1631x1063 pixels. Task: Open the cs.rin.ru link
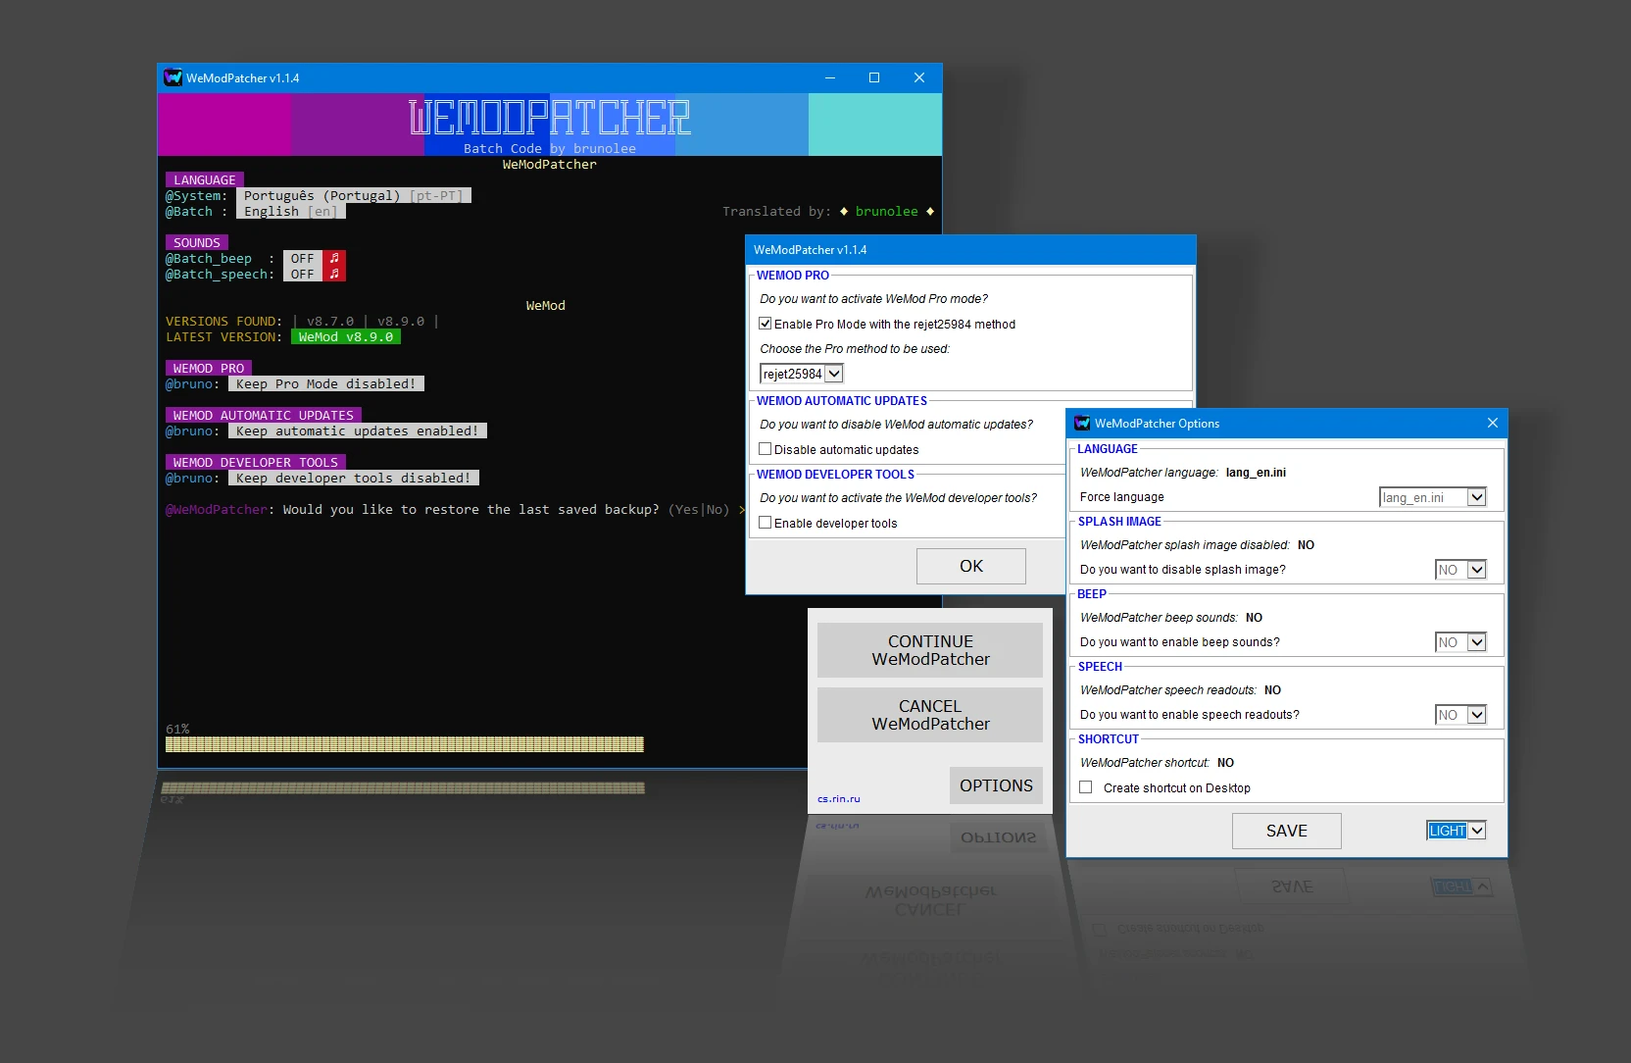click(838, 798)
